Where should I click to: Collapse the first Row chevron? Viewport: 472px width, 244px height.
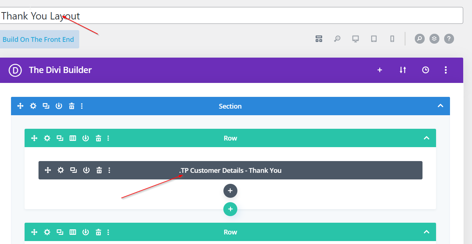pyautogui.click(x=426, y=138)
